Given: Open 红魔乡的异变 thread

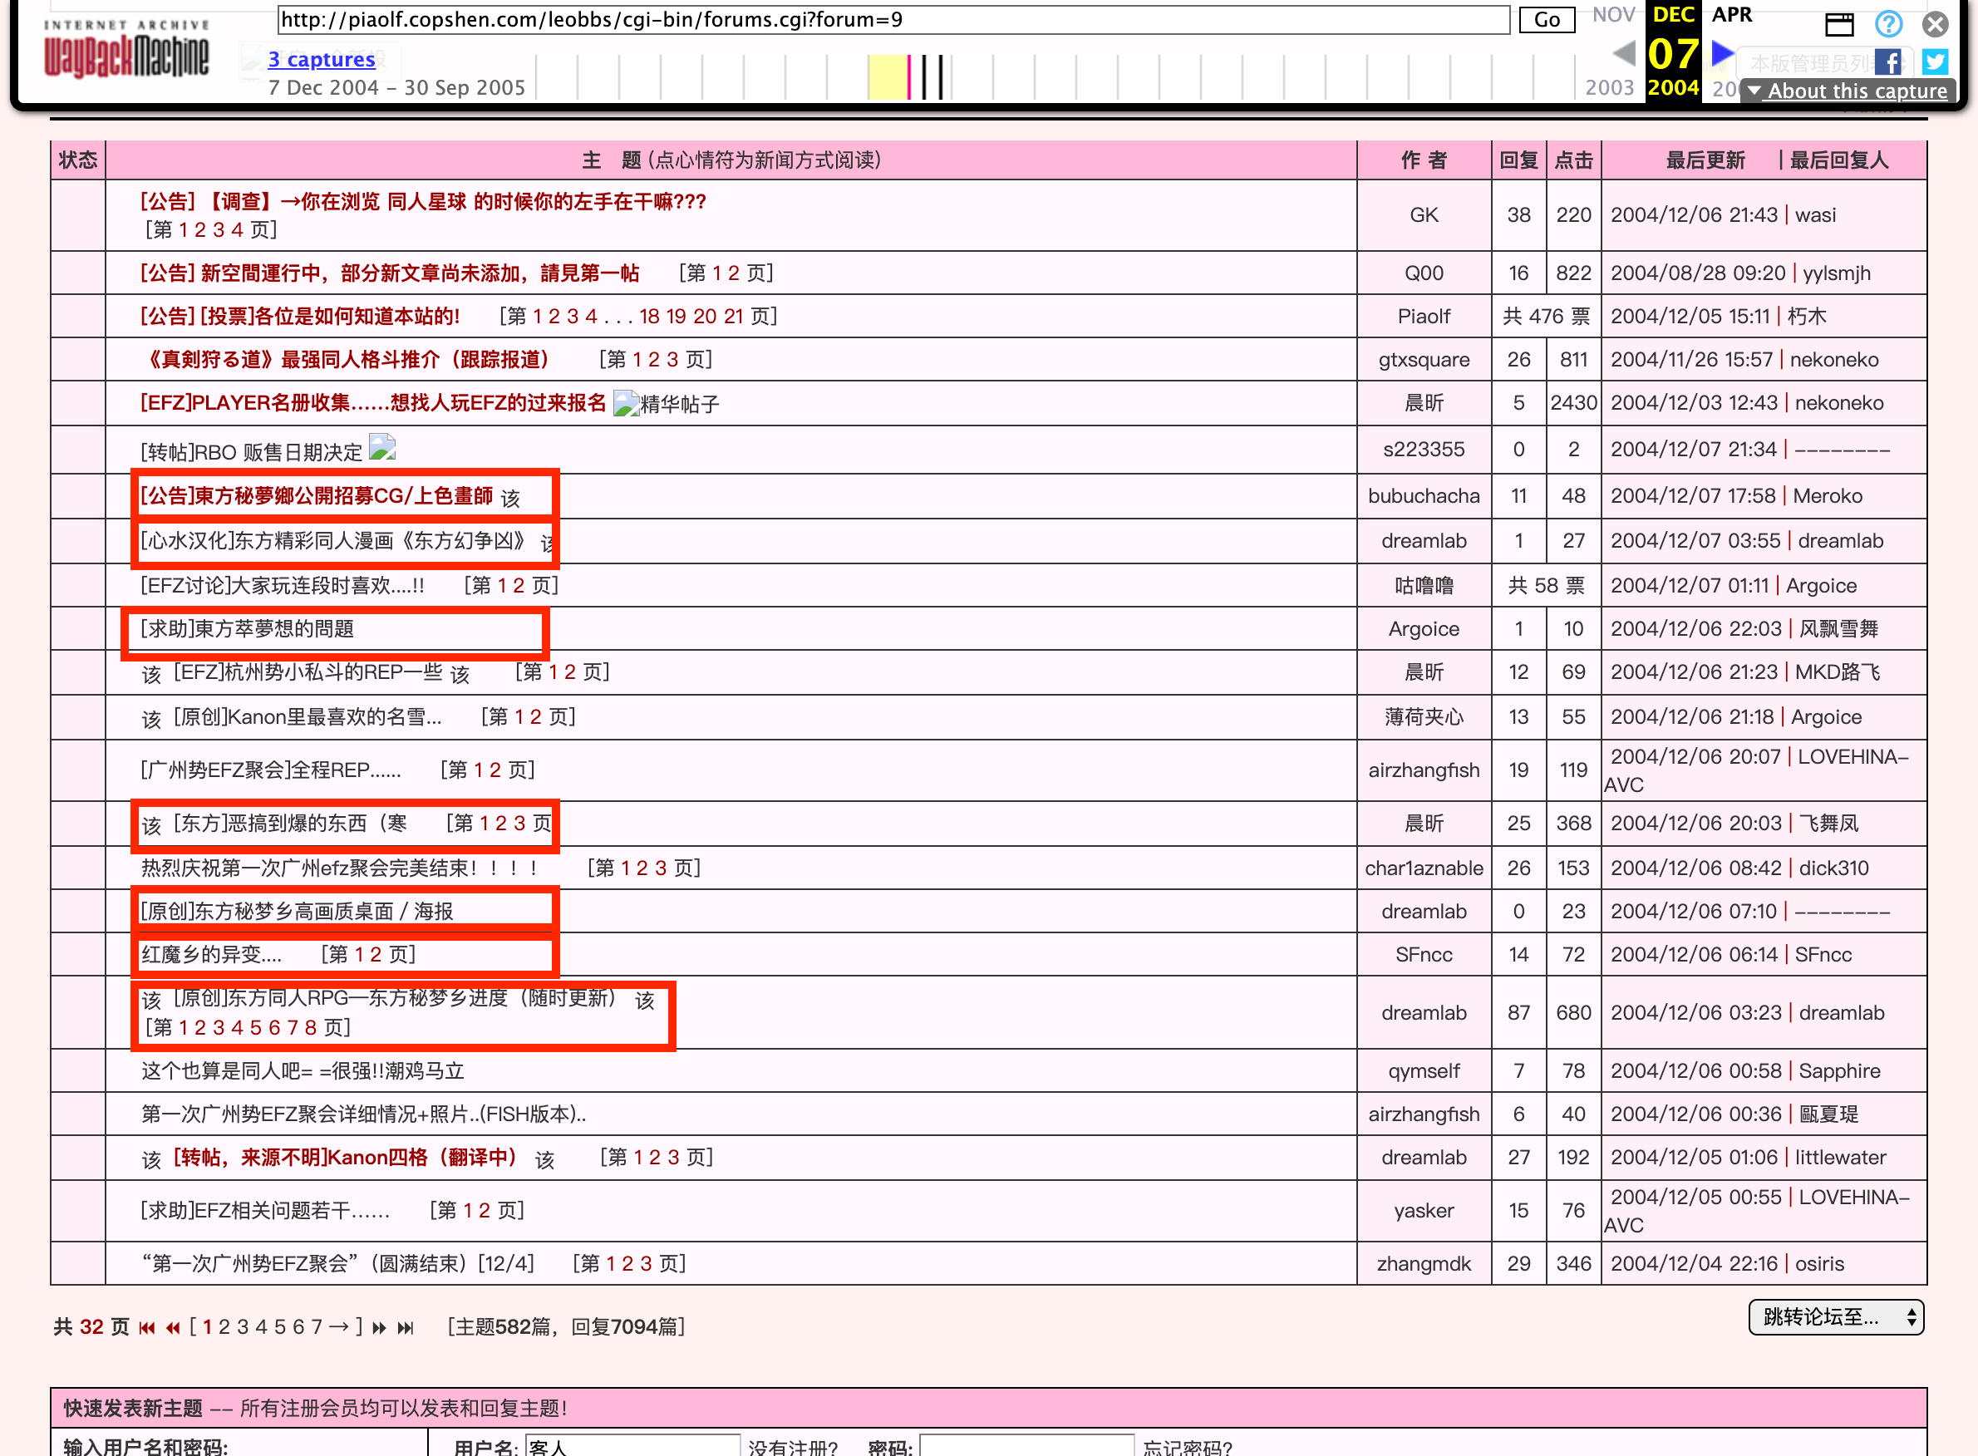Looking at the screenshot, I should [x=212, y=955].
